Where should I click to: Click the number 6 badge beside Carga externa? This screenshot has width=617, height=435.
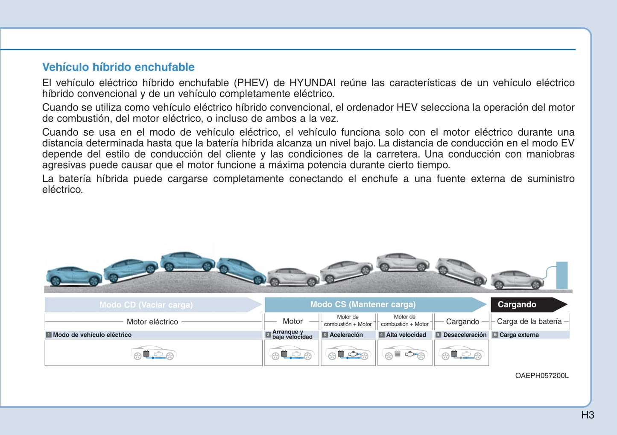tap(495, 335)
